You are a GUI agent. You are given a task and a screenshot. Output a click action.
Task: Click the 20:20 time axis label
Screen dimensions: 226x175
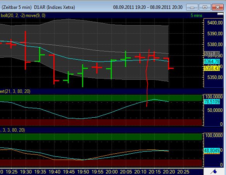coord(169,172)
